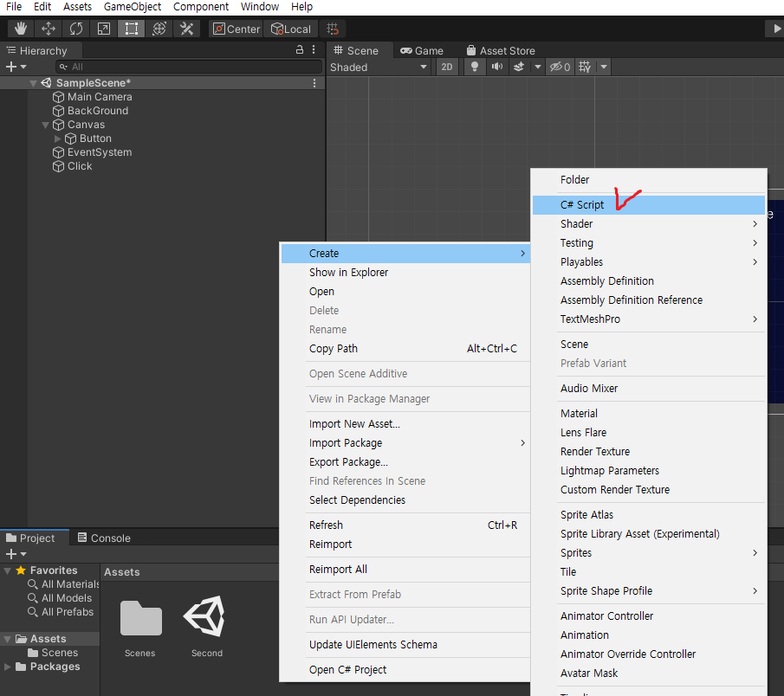Select All Models saved search
Viewport: 784px width, 696px height.
point(61,598)
